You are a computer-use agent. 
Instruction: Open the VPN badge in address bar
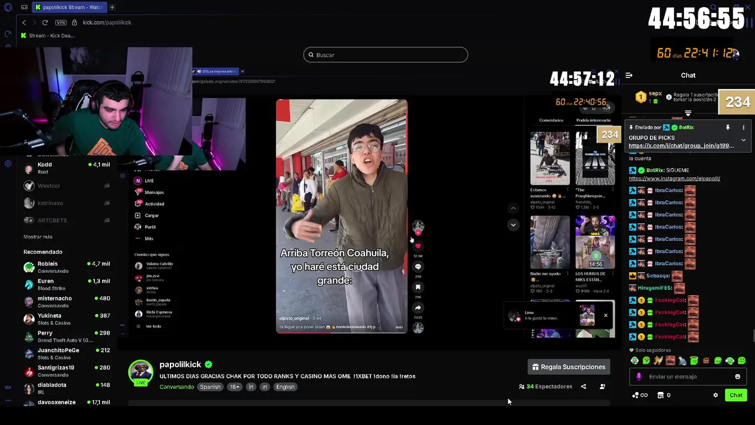coord(61,22)
